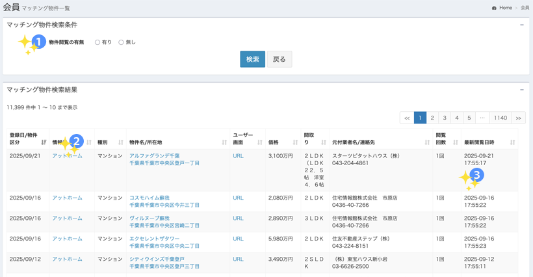Image resolution: width=533 pixels, height=277 pixels.
Task: Open アットホーム link in コスモハイム蘇我 row
Action: [68, 198]
